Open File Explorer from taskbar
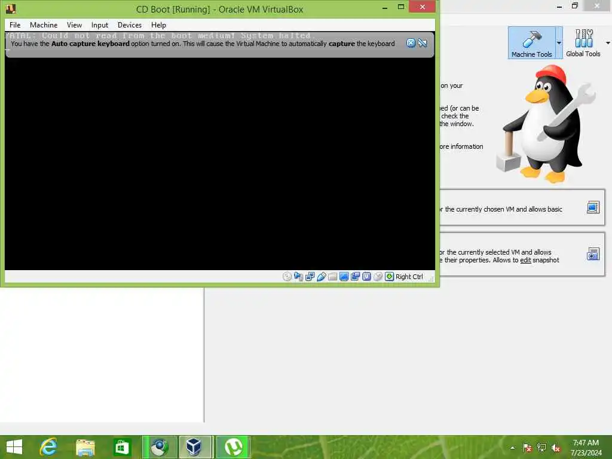Image resolution: width=612 pixels, height=459 pixels. point(85,447)
